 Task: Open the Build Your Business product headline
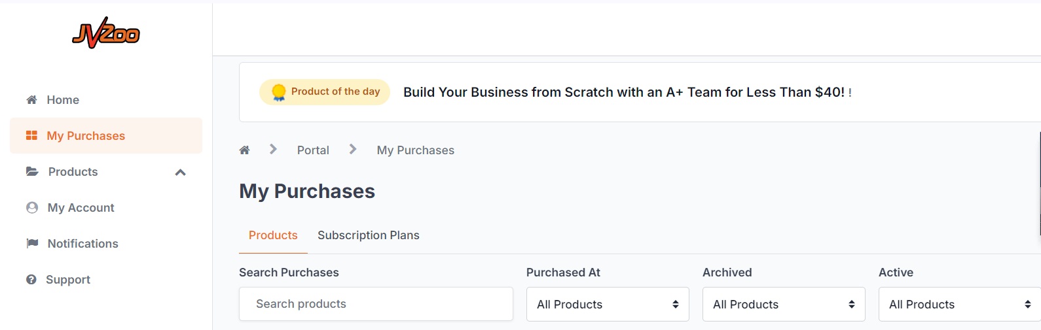(x=624, y=92)
